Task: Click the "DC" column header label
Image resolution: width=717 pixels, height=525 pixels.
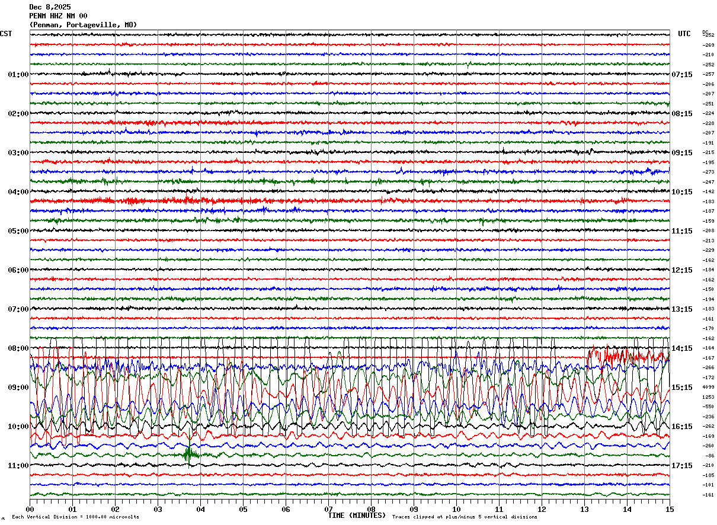Action: pos(705,31)
